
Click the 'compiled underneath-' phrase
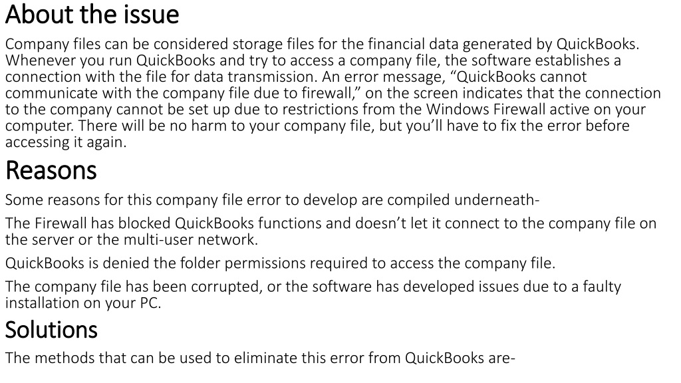click(464, 200)
